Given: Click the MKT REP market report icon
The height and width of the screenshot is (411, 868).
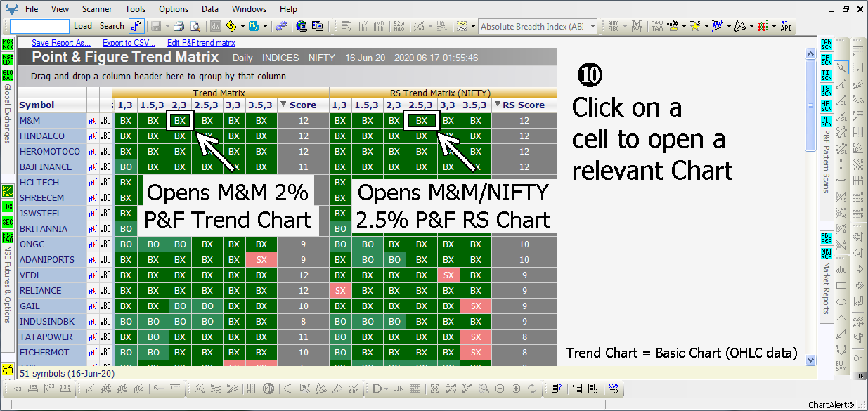Looking at the screenshot, I should 827,253.
